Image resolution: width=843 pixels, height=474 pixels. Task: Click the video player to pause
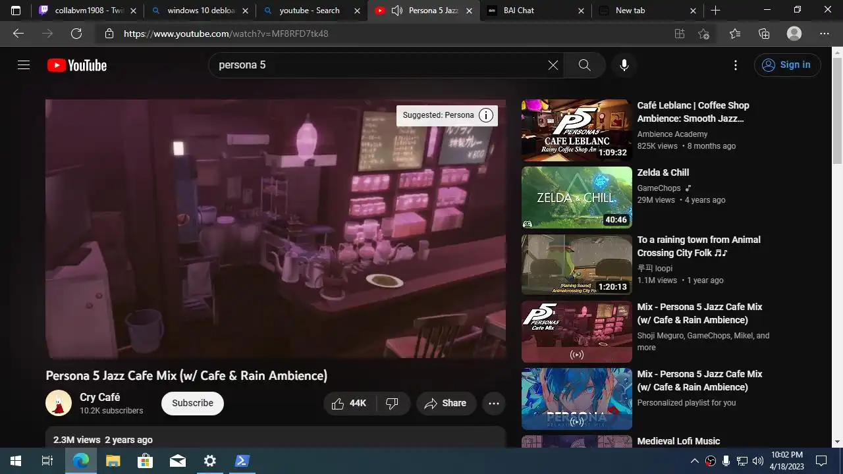(x=275, y=228)
